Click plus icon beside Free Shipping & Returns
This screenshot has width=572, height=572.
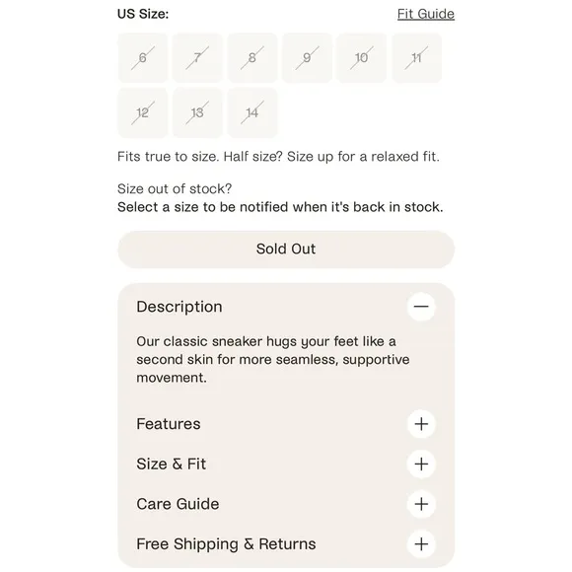click(421, 544)
